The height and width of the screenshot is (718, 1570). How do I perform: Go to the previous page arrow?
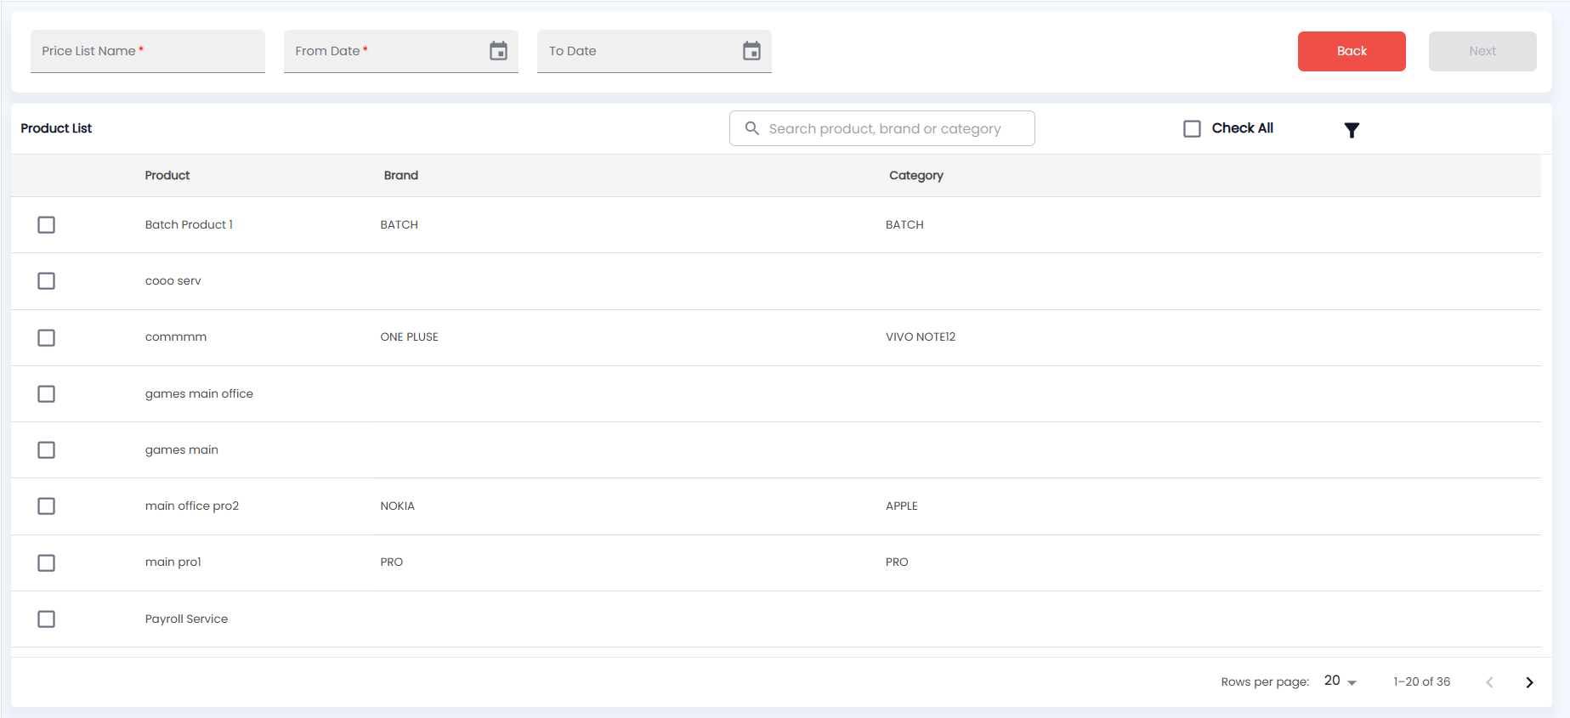click(x=1489, y=682)
